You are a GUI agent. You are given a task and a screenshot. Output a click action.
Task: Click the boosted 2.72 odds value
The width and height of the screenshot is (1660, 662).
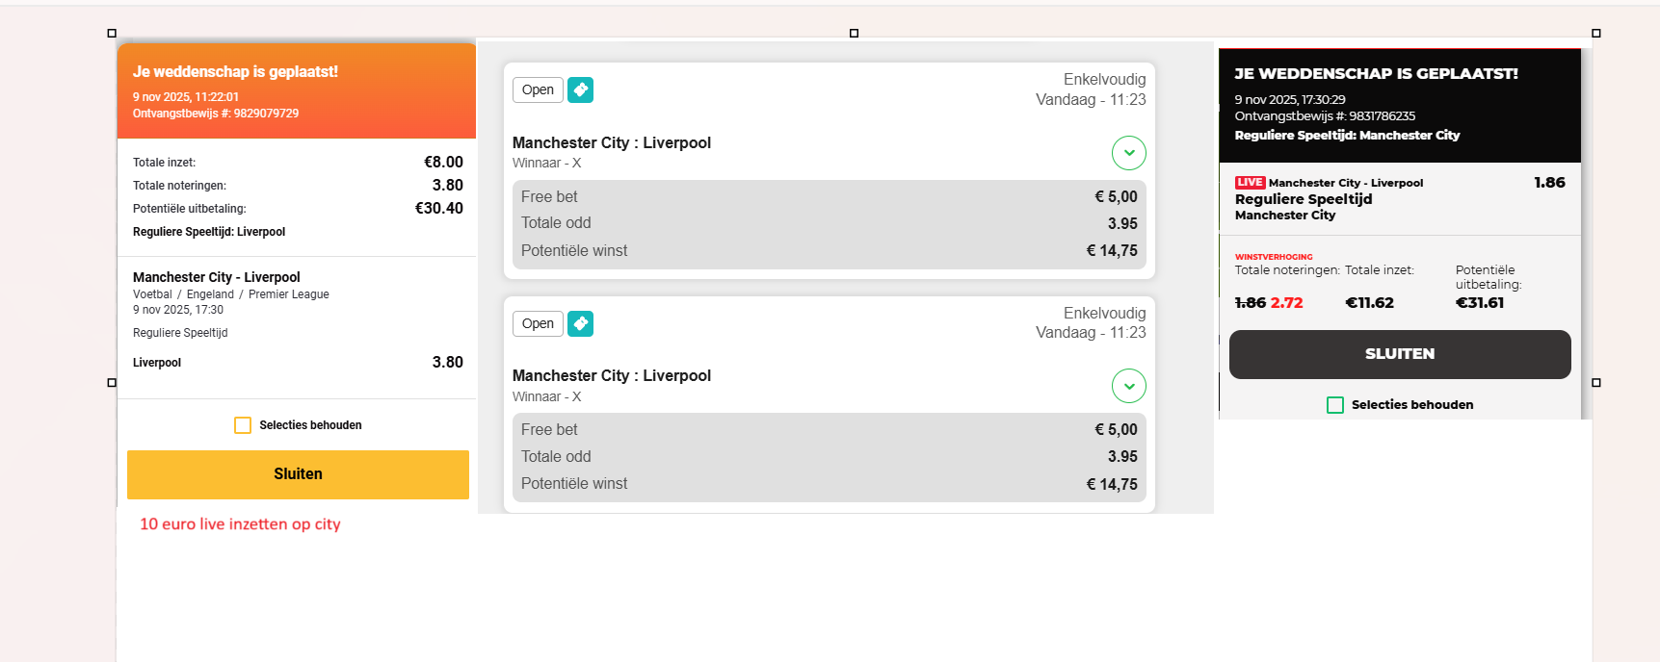coord(1286,303)
